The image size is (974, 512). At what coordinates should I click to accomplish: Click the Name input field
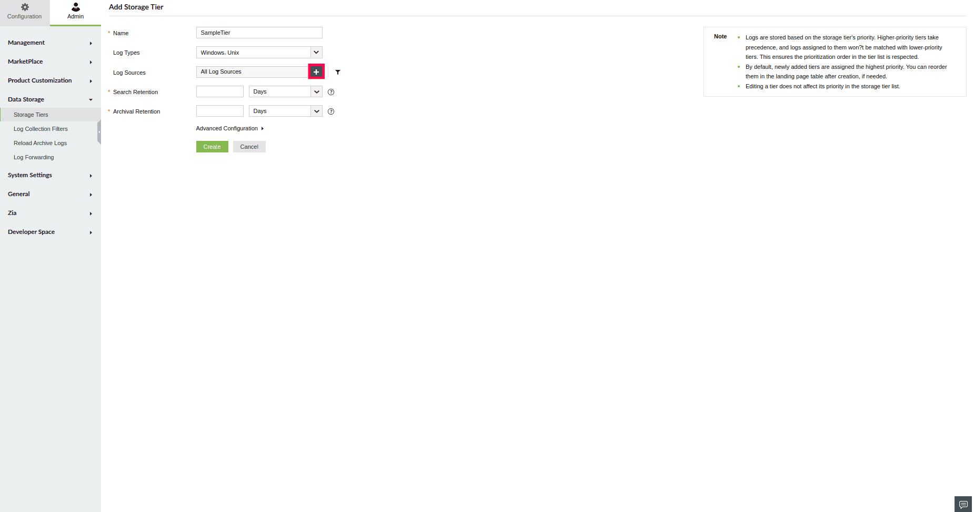click(x=259, y=33)
